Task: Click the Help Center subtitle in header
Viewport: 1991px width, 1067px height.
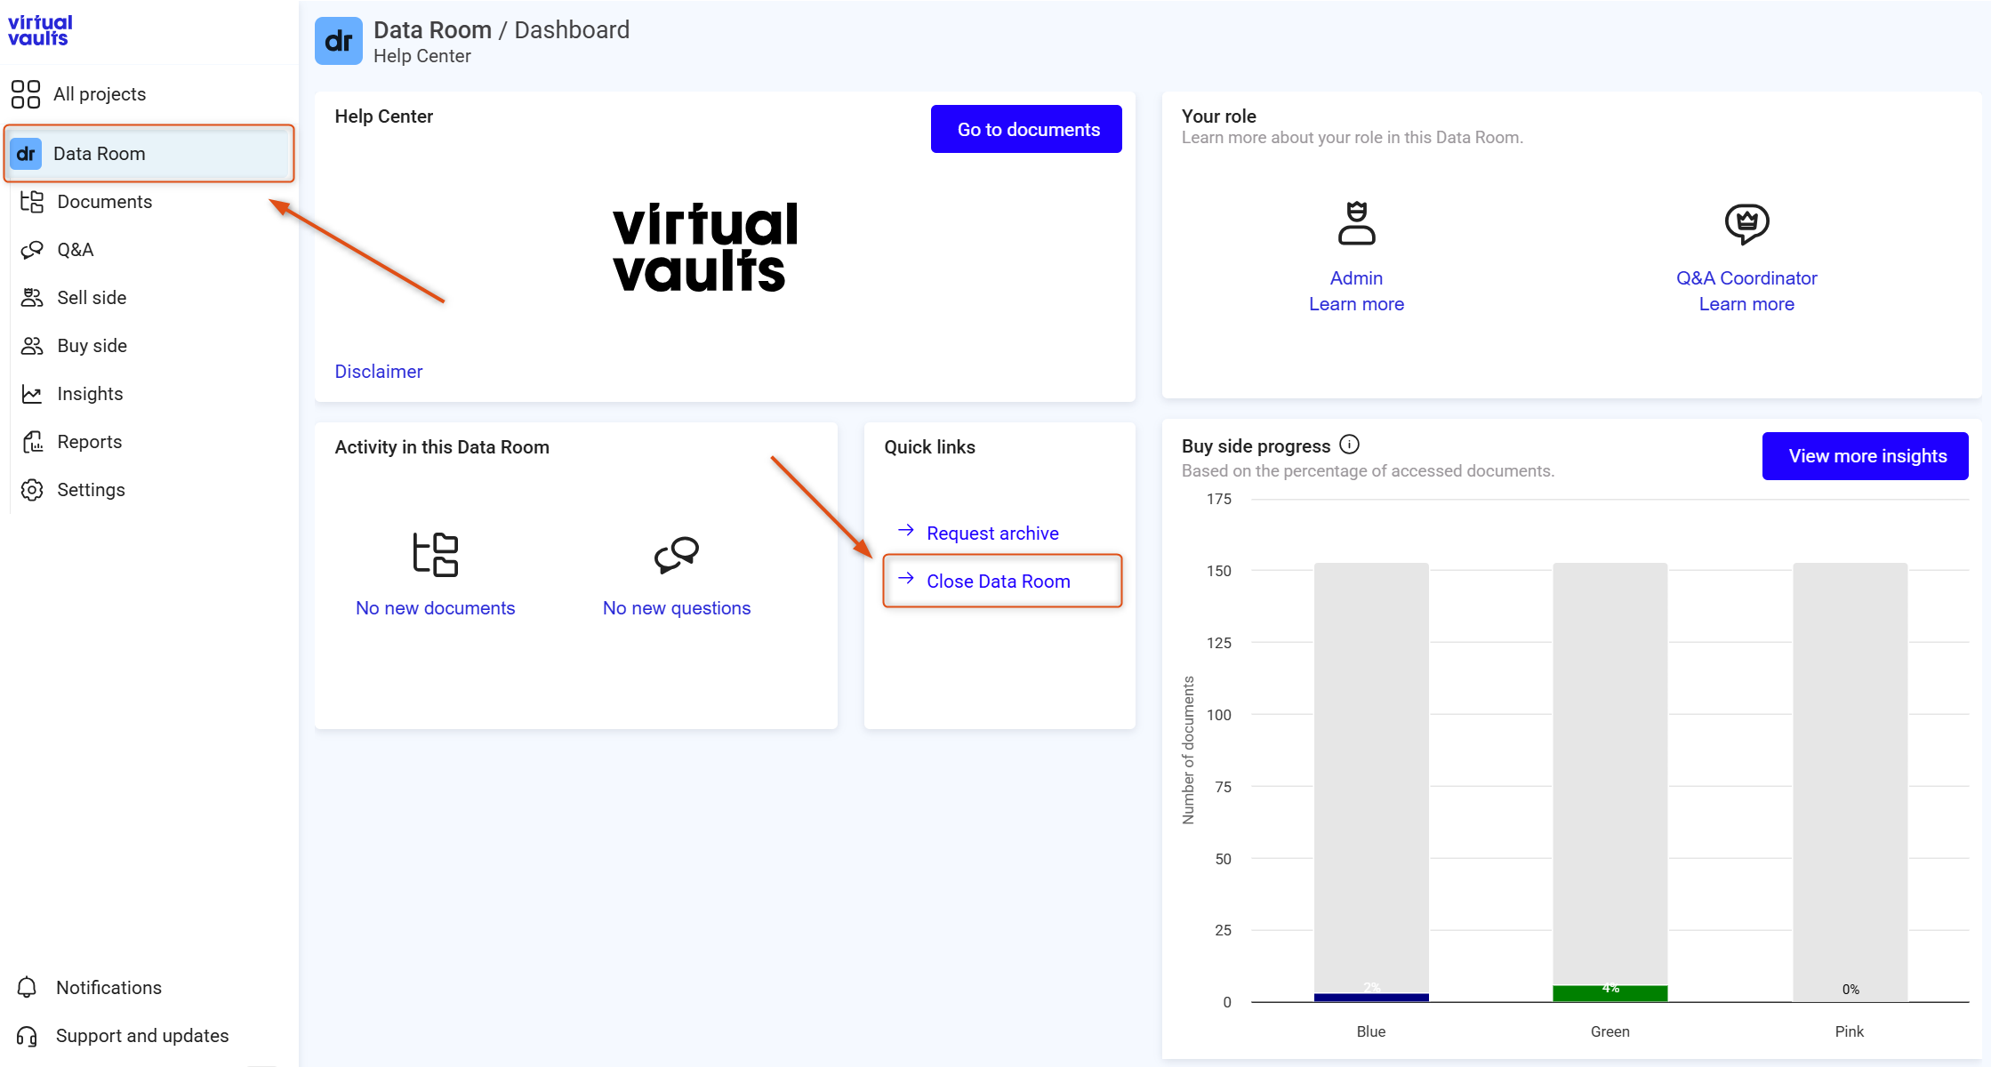Action: 422,56
